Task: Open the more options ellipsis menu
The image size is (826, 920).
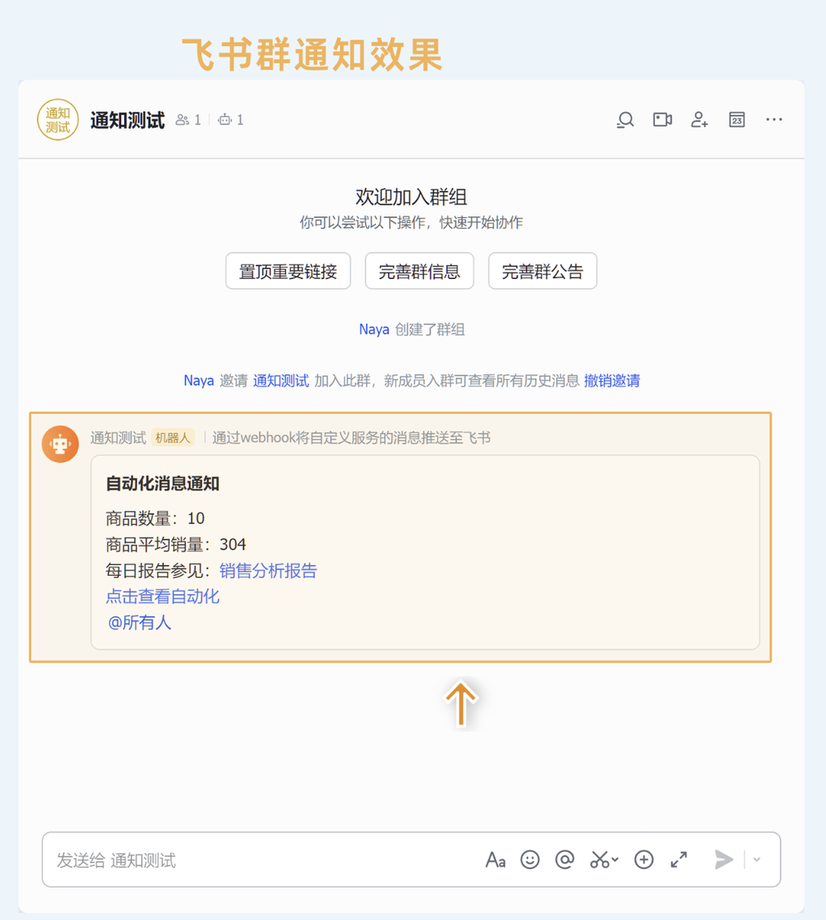Action: click(x=774, y=120)
